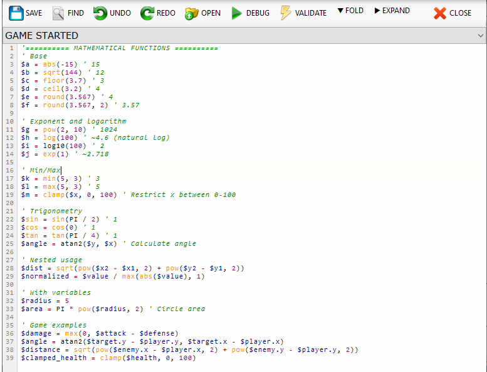Undo the last edit
This screenshot has height=372, width=487.
coord(100,13)
